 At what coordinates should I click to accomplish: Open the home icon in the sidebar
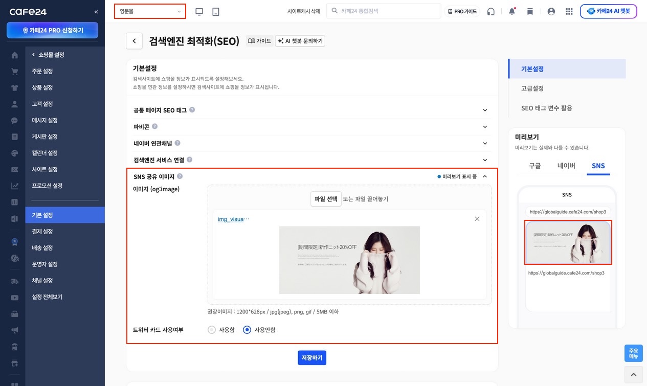[x=14, y=55]
